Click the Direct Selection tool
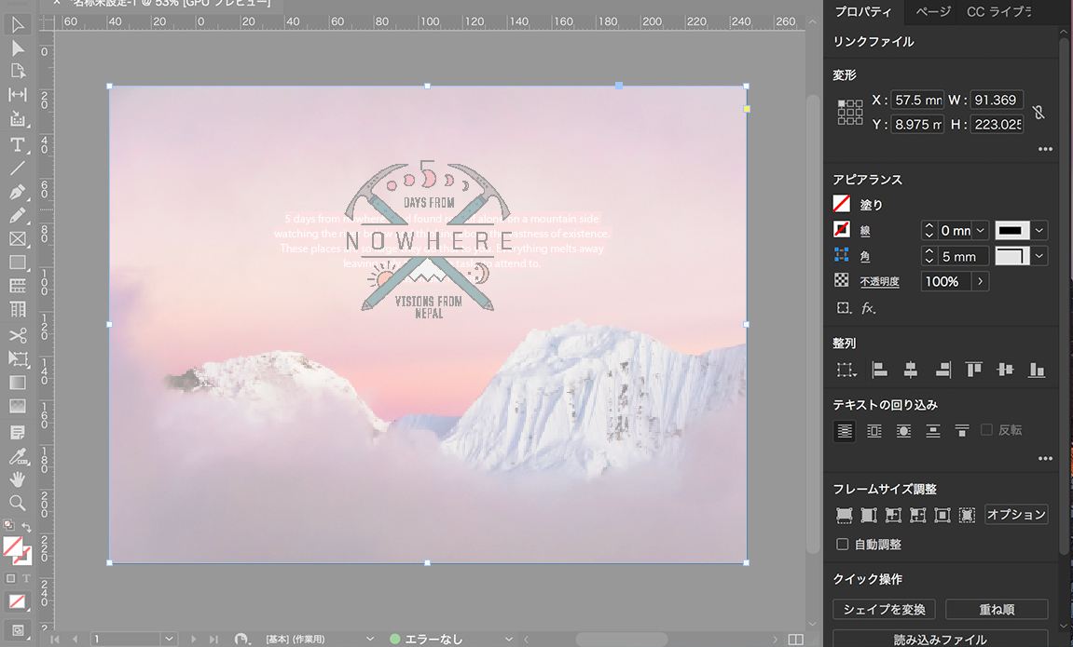Screen dimensions: 1073x647 pyautogui.click(x=17, y=48)
